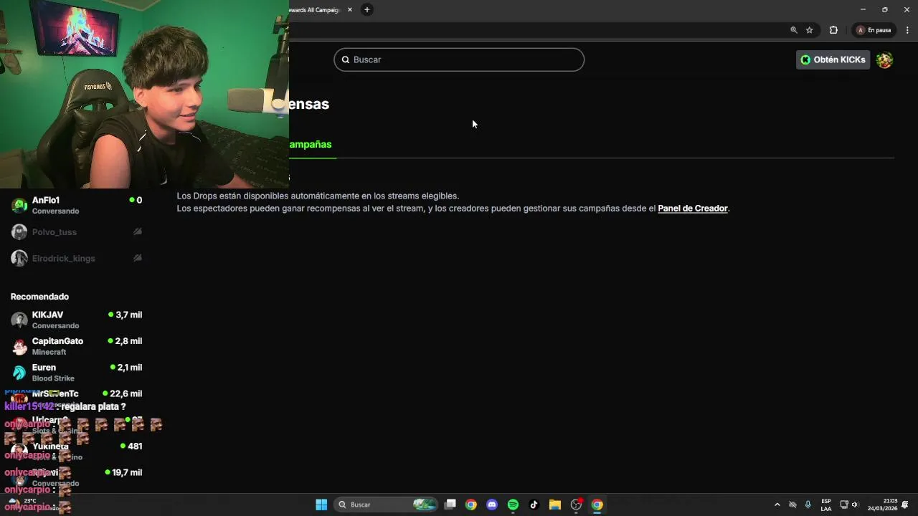
Task: Click the Windows taskbar 'Buscar' search box
Action: tap(387, 505)
